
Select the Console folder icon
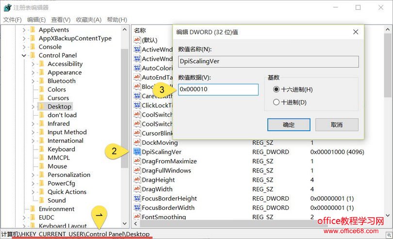(x=33, y=47)
